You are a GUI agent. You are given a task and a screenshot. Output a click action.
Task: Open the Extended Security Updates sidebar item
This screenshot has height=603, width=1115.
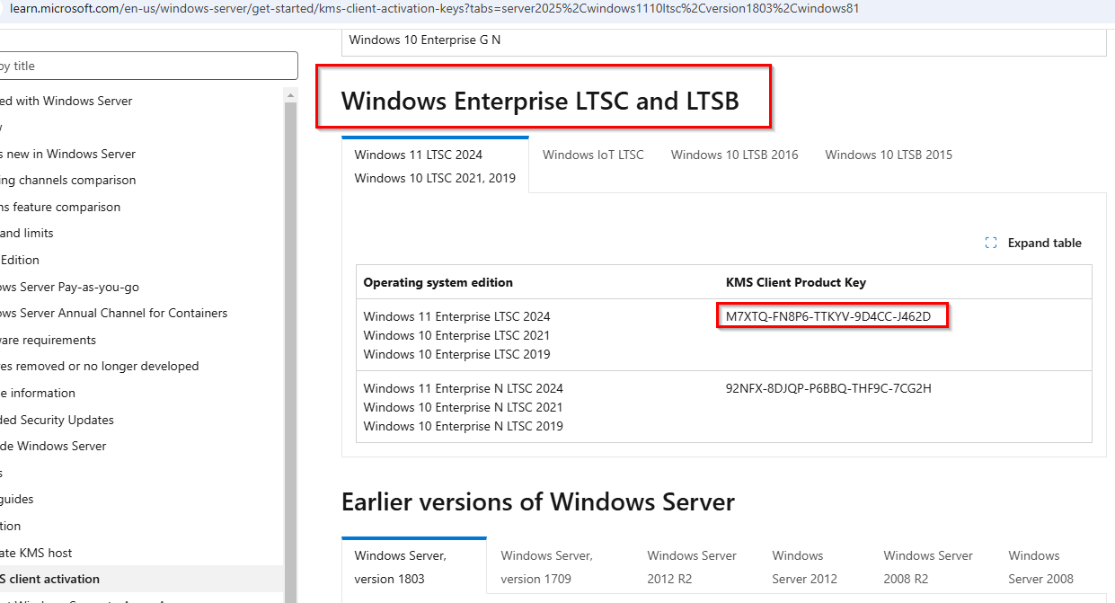pos(57,420)
